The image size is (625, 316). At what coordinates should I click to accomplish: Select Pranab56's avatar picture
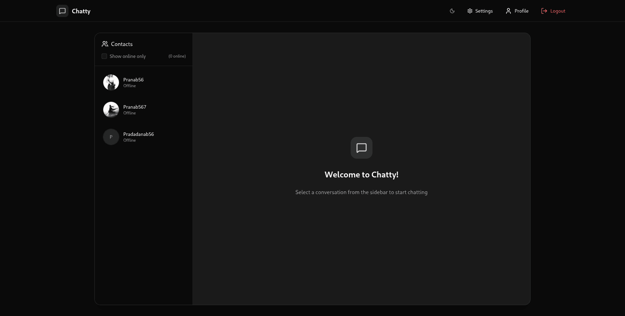click(111, 82)
